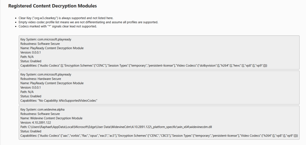Screen dimensions: 306x145
Task: Click Status Enabled in the Widevine box
Action: coord(31,131)
